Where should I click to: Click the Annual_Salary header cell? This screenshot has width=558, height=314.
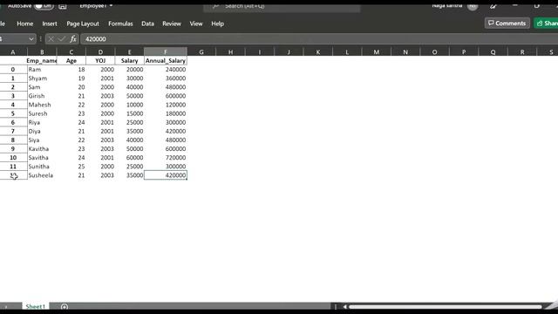166,60
